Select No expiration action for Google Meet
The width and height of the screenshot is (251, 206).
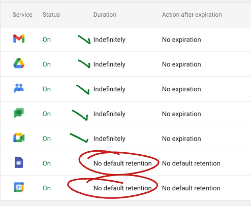point(181,139)
